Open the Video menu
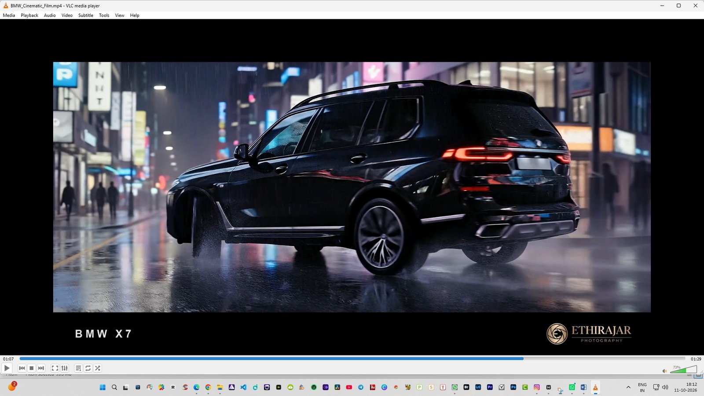The height and width of the screenshot is (396, 704). click(67, 15)
